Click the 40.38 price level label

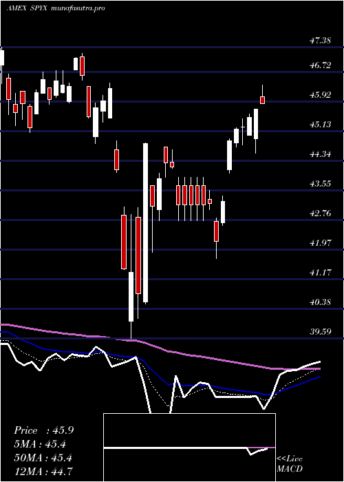point(321,302)
